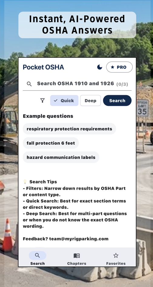Click the (0/3) search counter
The height and width of the screenshot is (287, 153).
coord(122,84)
